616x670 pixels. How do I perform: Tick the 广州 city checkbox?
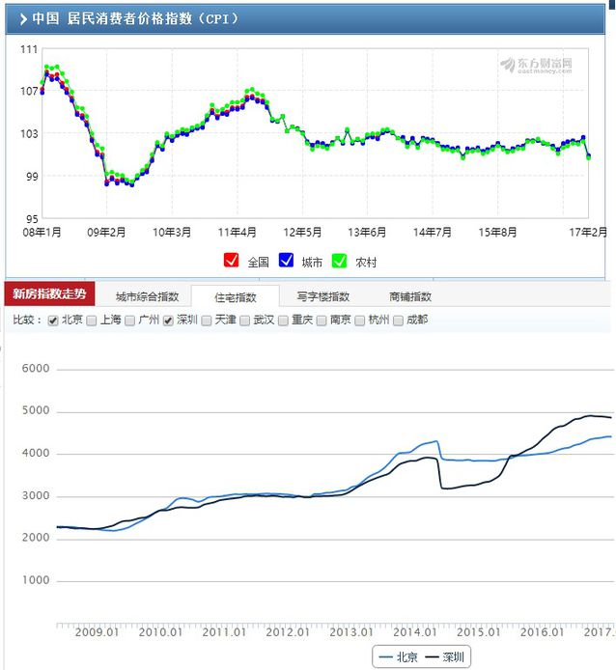(x=129, y=321)
